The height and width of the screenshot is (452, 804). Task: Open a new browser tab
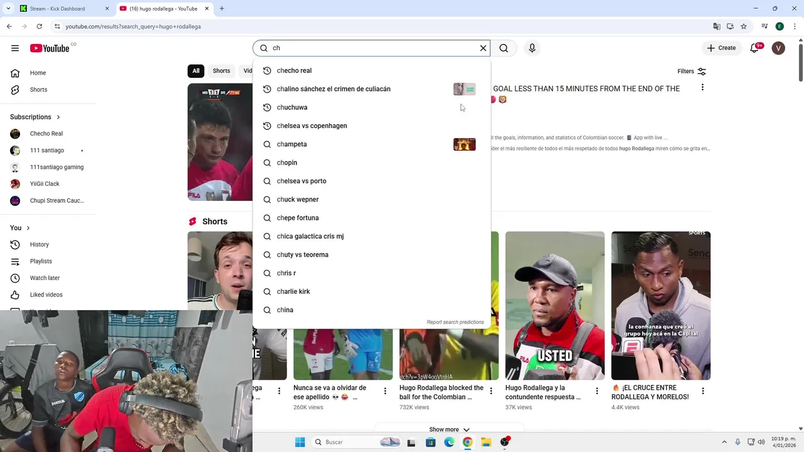point(222,9)
